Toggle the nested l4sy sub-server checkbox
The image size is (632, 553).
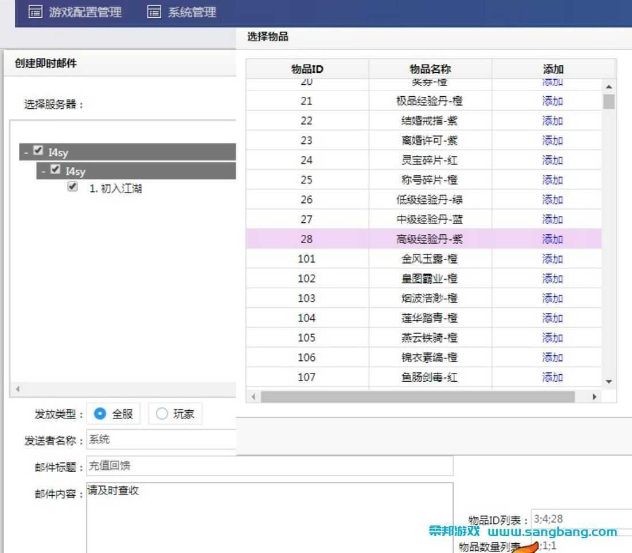click(x=55, y=170)
